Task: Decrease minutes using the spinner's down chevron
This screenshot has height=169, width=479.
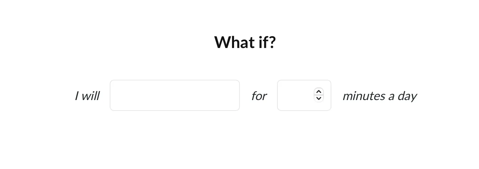Action: [318, 98]
